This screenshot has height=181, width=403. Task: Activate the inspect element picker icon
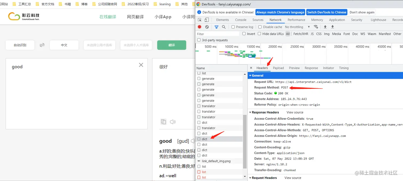point(200,20)
